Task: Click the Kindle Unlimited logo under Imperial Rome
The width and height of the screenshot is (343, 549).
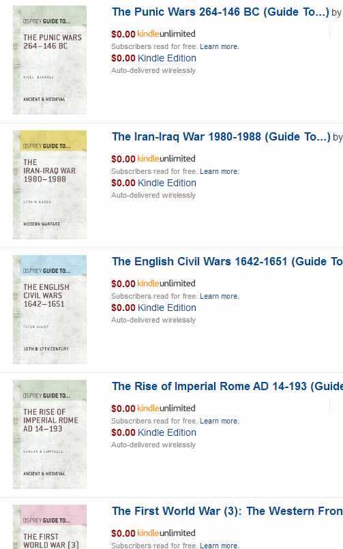Action: pos(166,408)
